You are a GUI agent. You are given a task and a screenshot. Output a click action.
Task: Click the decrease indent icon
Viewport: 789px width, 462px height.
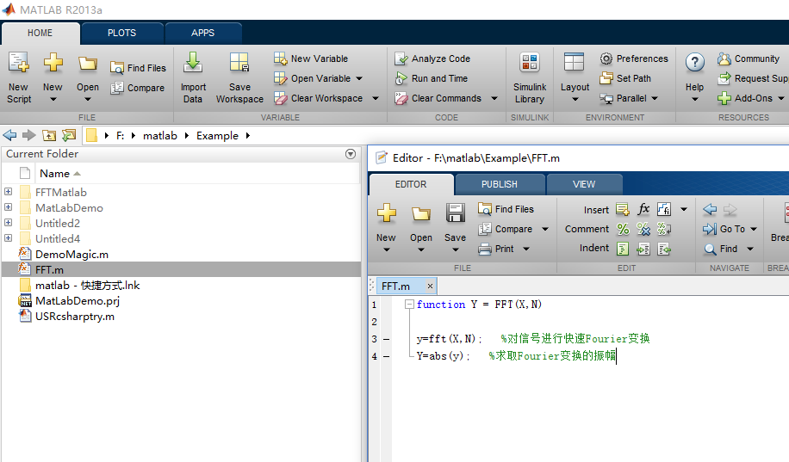[664, 249]
